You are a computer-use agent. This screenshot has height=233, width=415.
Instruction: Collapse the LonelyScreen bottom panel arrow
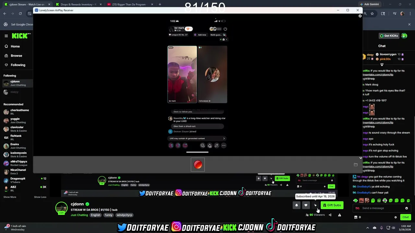[x=361, y=158]
